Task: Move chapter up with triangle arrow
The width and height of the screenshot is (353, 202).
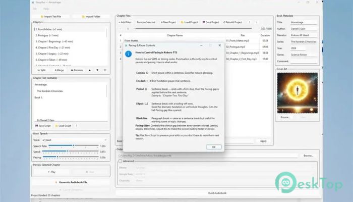Action: [x=90, y=70]
